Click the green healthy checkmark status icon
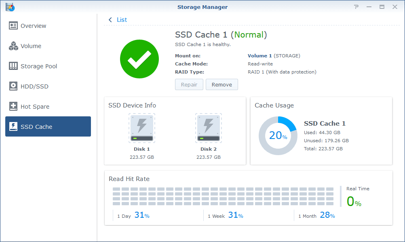This screenshot has width=405, height=242. pyautogui.click(x=139, y=59)
